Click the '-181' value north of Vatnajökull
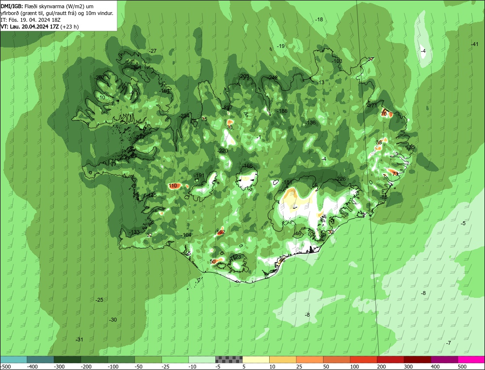 (287, 182)
